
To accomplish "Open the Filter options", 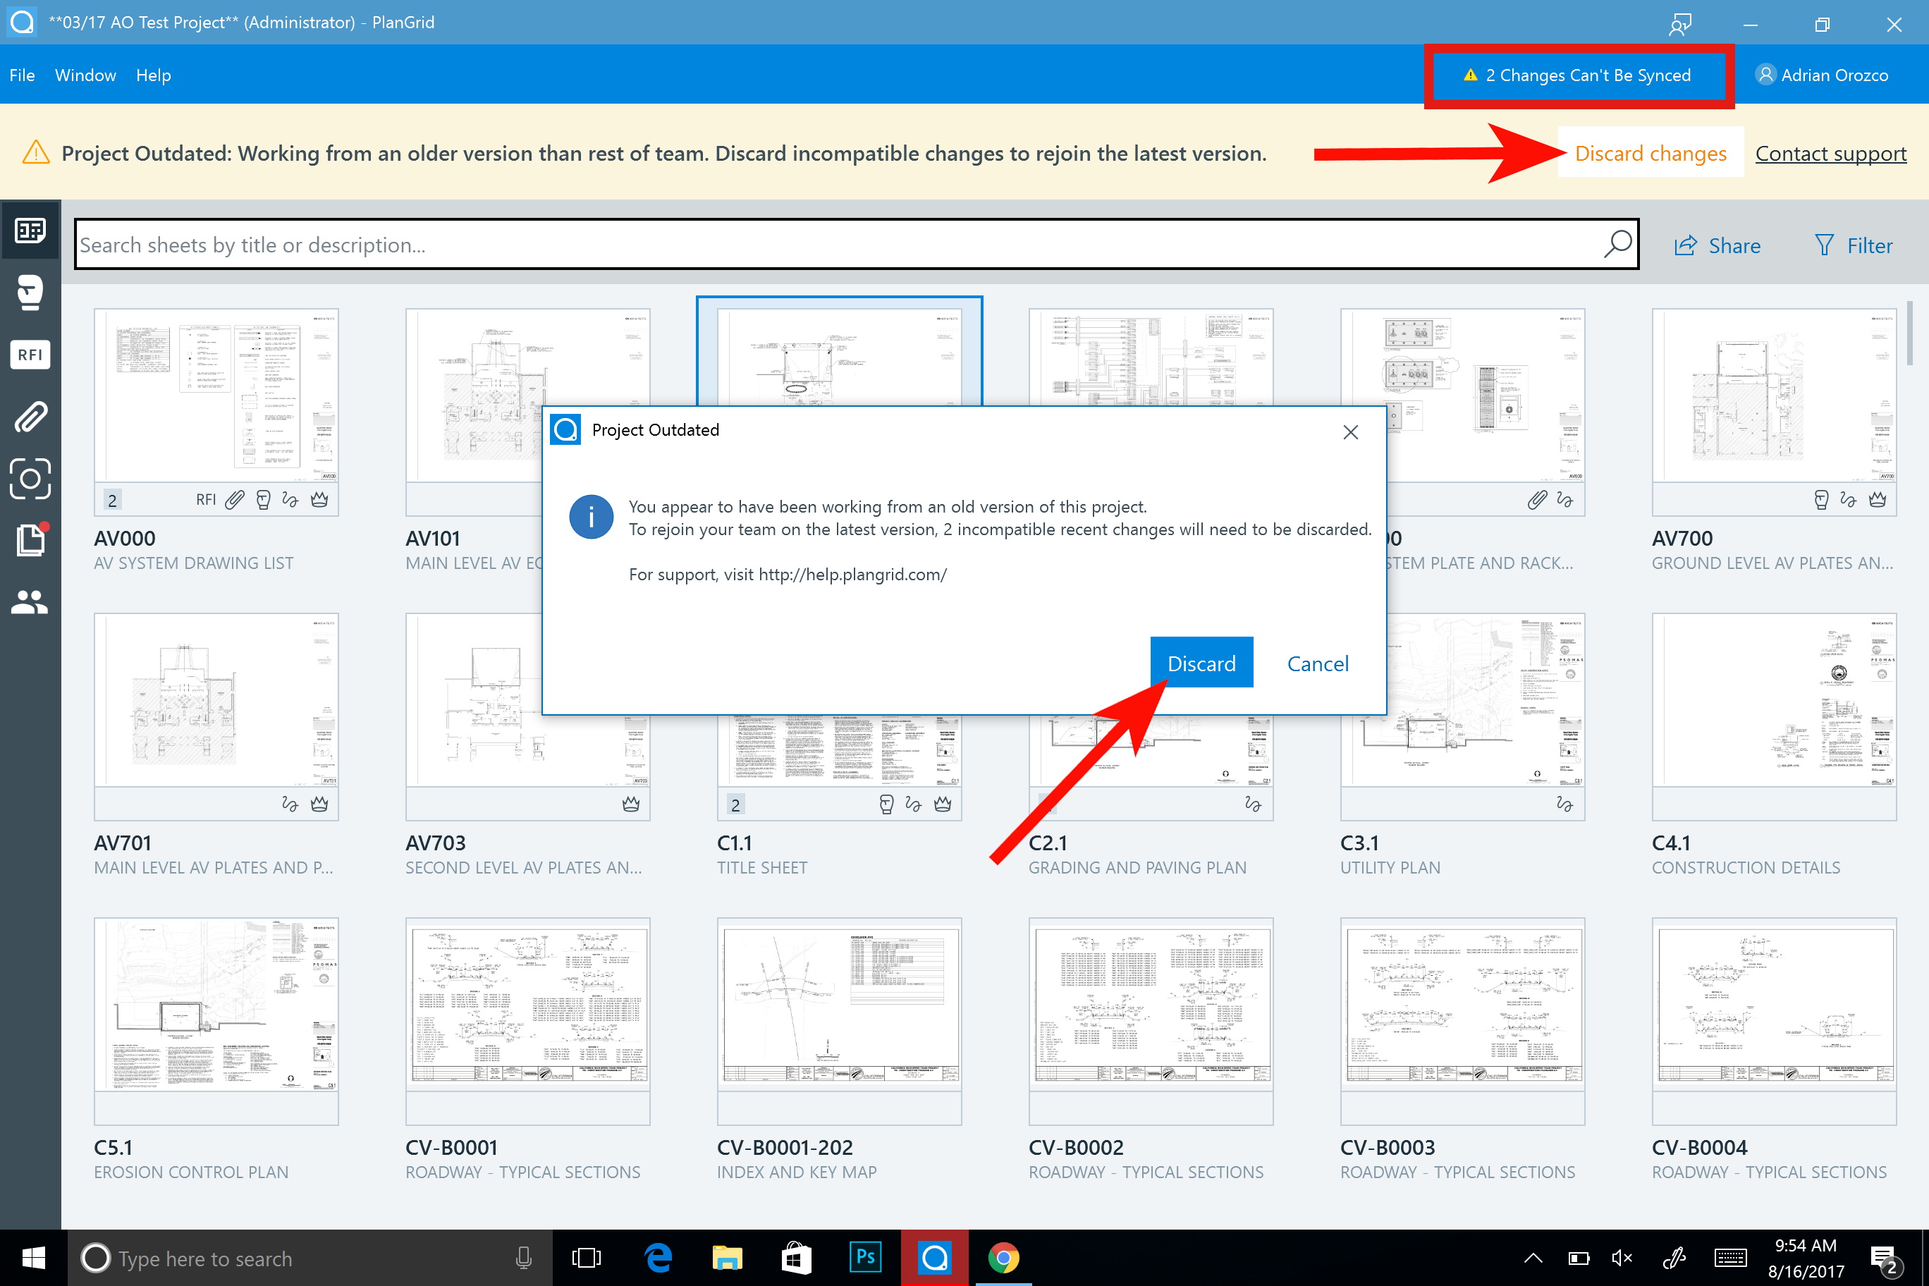I will coord(1854,245).
